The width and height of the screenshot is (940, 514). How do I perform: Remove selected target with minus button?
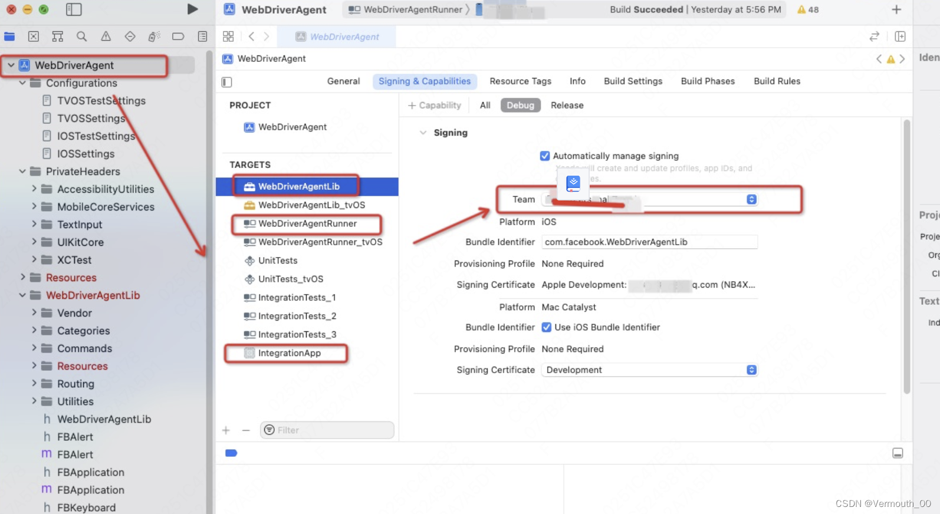coord(246,430)
